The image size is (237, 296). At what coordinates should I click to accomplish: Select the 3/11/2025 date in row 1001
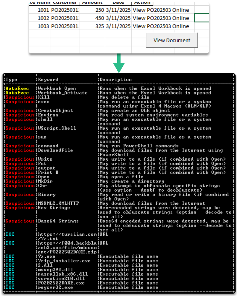click(x=118, y=10)
